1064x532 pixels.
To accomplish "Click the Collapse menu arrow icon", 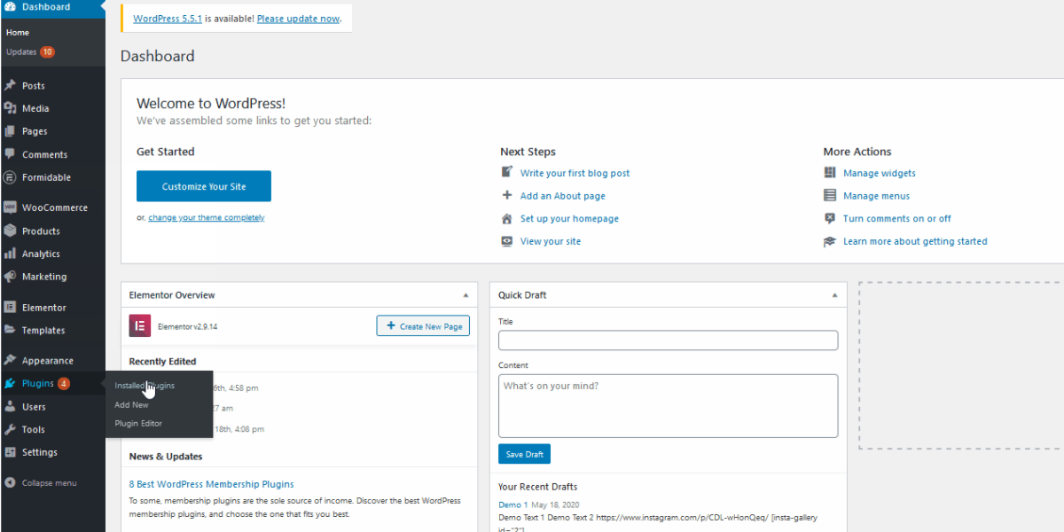I will (10, 483).
